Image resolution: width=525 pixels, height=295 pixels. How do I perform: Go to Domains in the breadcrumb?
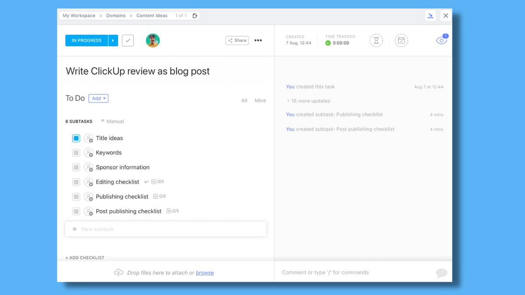click(x=116, y=16)
